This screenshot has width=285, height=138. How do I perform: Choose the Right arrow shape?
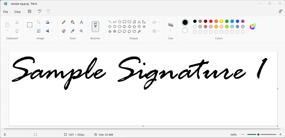coord(125,27)
